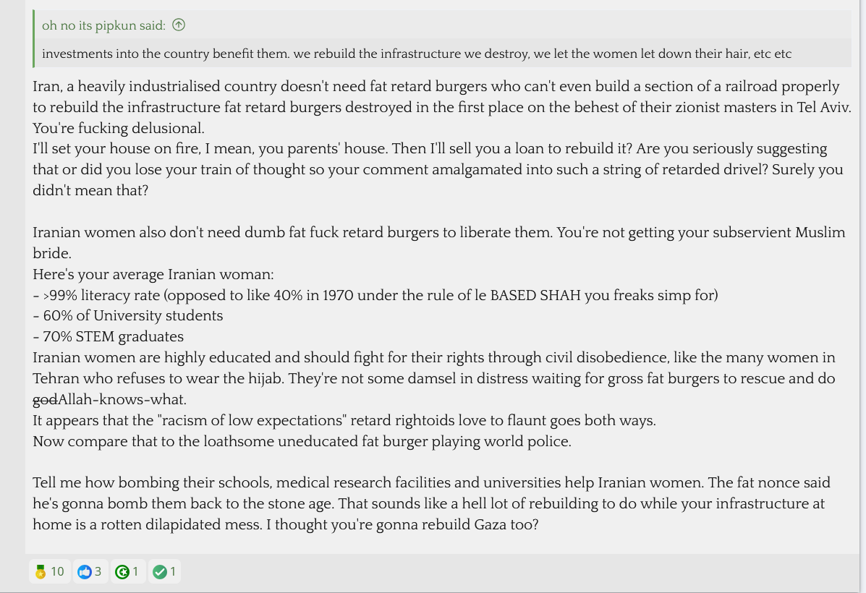Image resolution: width=866 pixels, height=593 pixels.
Task: Click the blue thumbs-up reaction icon
Action: click(85, 572)
